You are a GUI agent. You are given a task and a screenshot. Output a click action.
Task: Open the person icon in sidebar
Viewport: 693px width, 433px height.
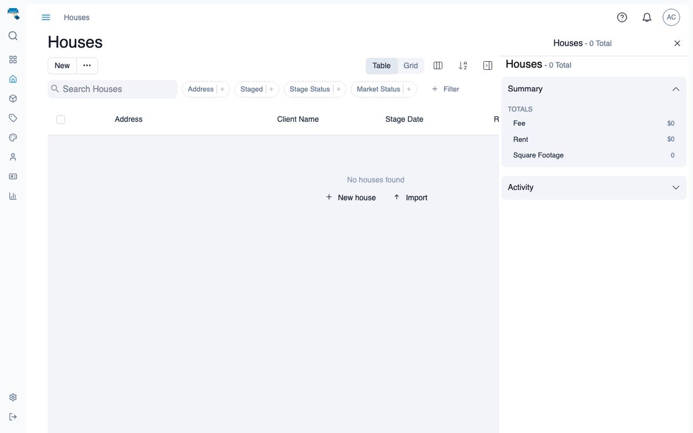13,157
